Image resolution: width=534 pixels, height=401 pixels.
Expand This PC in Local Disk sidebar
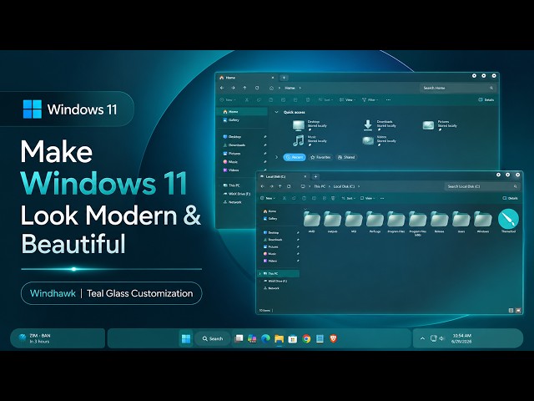tap(260, 273)
